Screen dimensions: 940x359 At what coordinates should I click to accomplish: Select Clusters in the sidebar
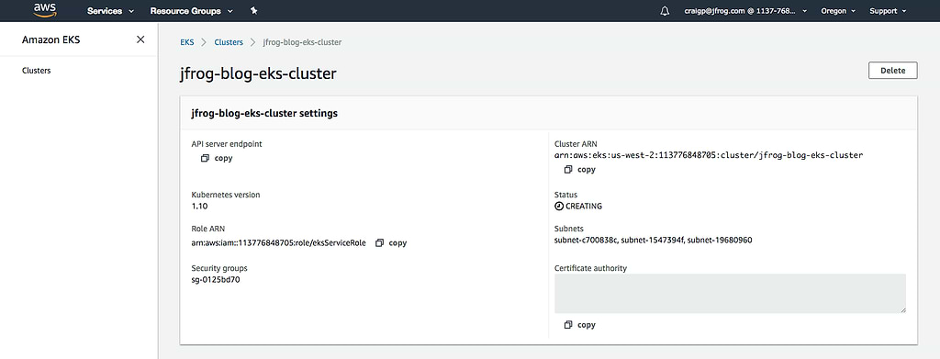pyautogui.click(x=37, y=70)
